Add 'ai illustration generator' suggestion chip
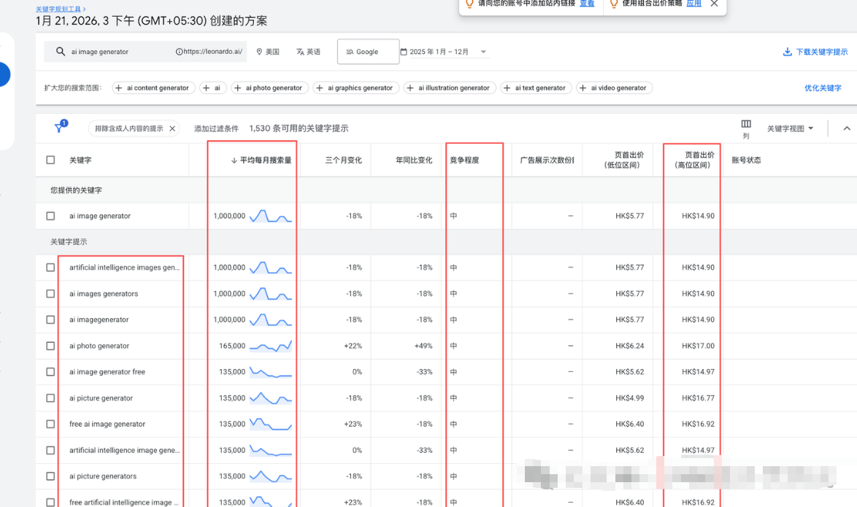 [x=450, y=88]
